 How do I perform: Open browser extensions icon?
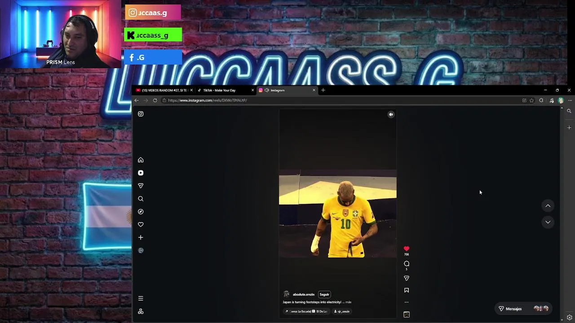(x=541, y=100)
